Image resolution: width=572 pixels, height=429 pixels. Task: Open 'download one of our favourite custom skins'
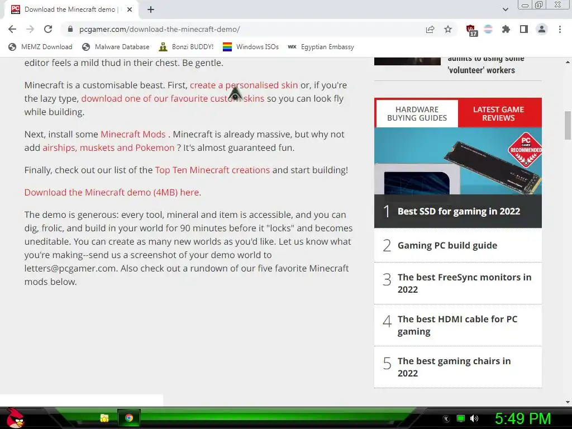(173, 98)
